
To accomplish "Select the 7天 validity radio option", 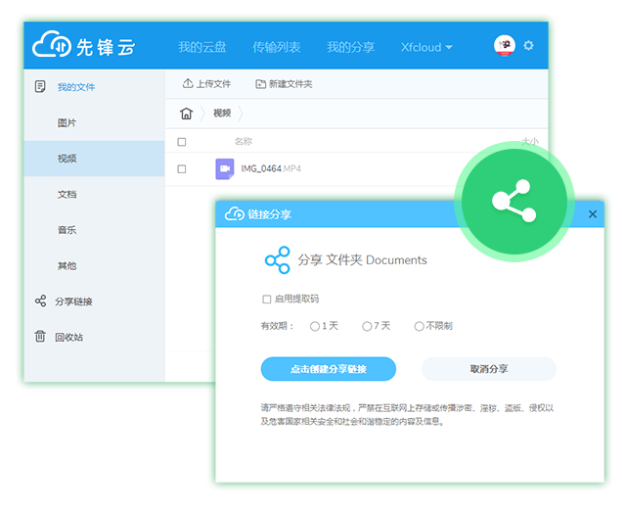I will [x=367, y=326].
